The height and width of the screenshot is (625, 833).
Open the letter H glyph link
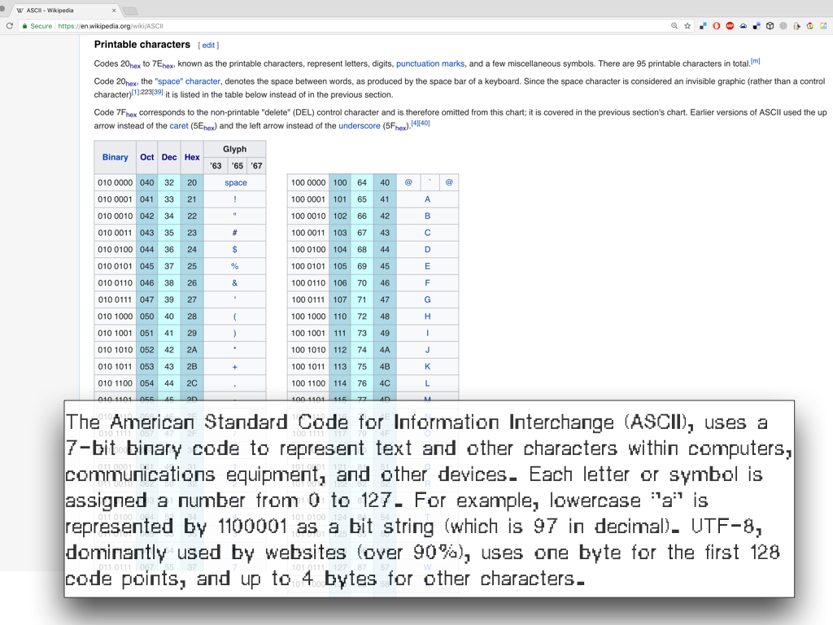pos(428,317)
